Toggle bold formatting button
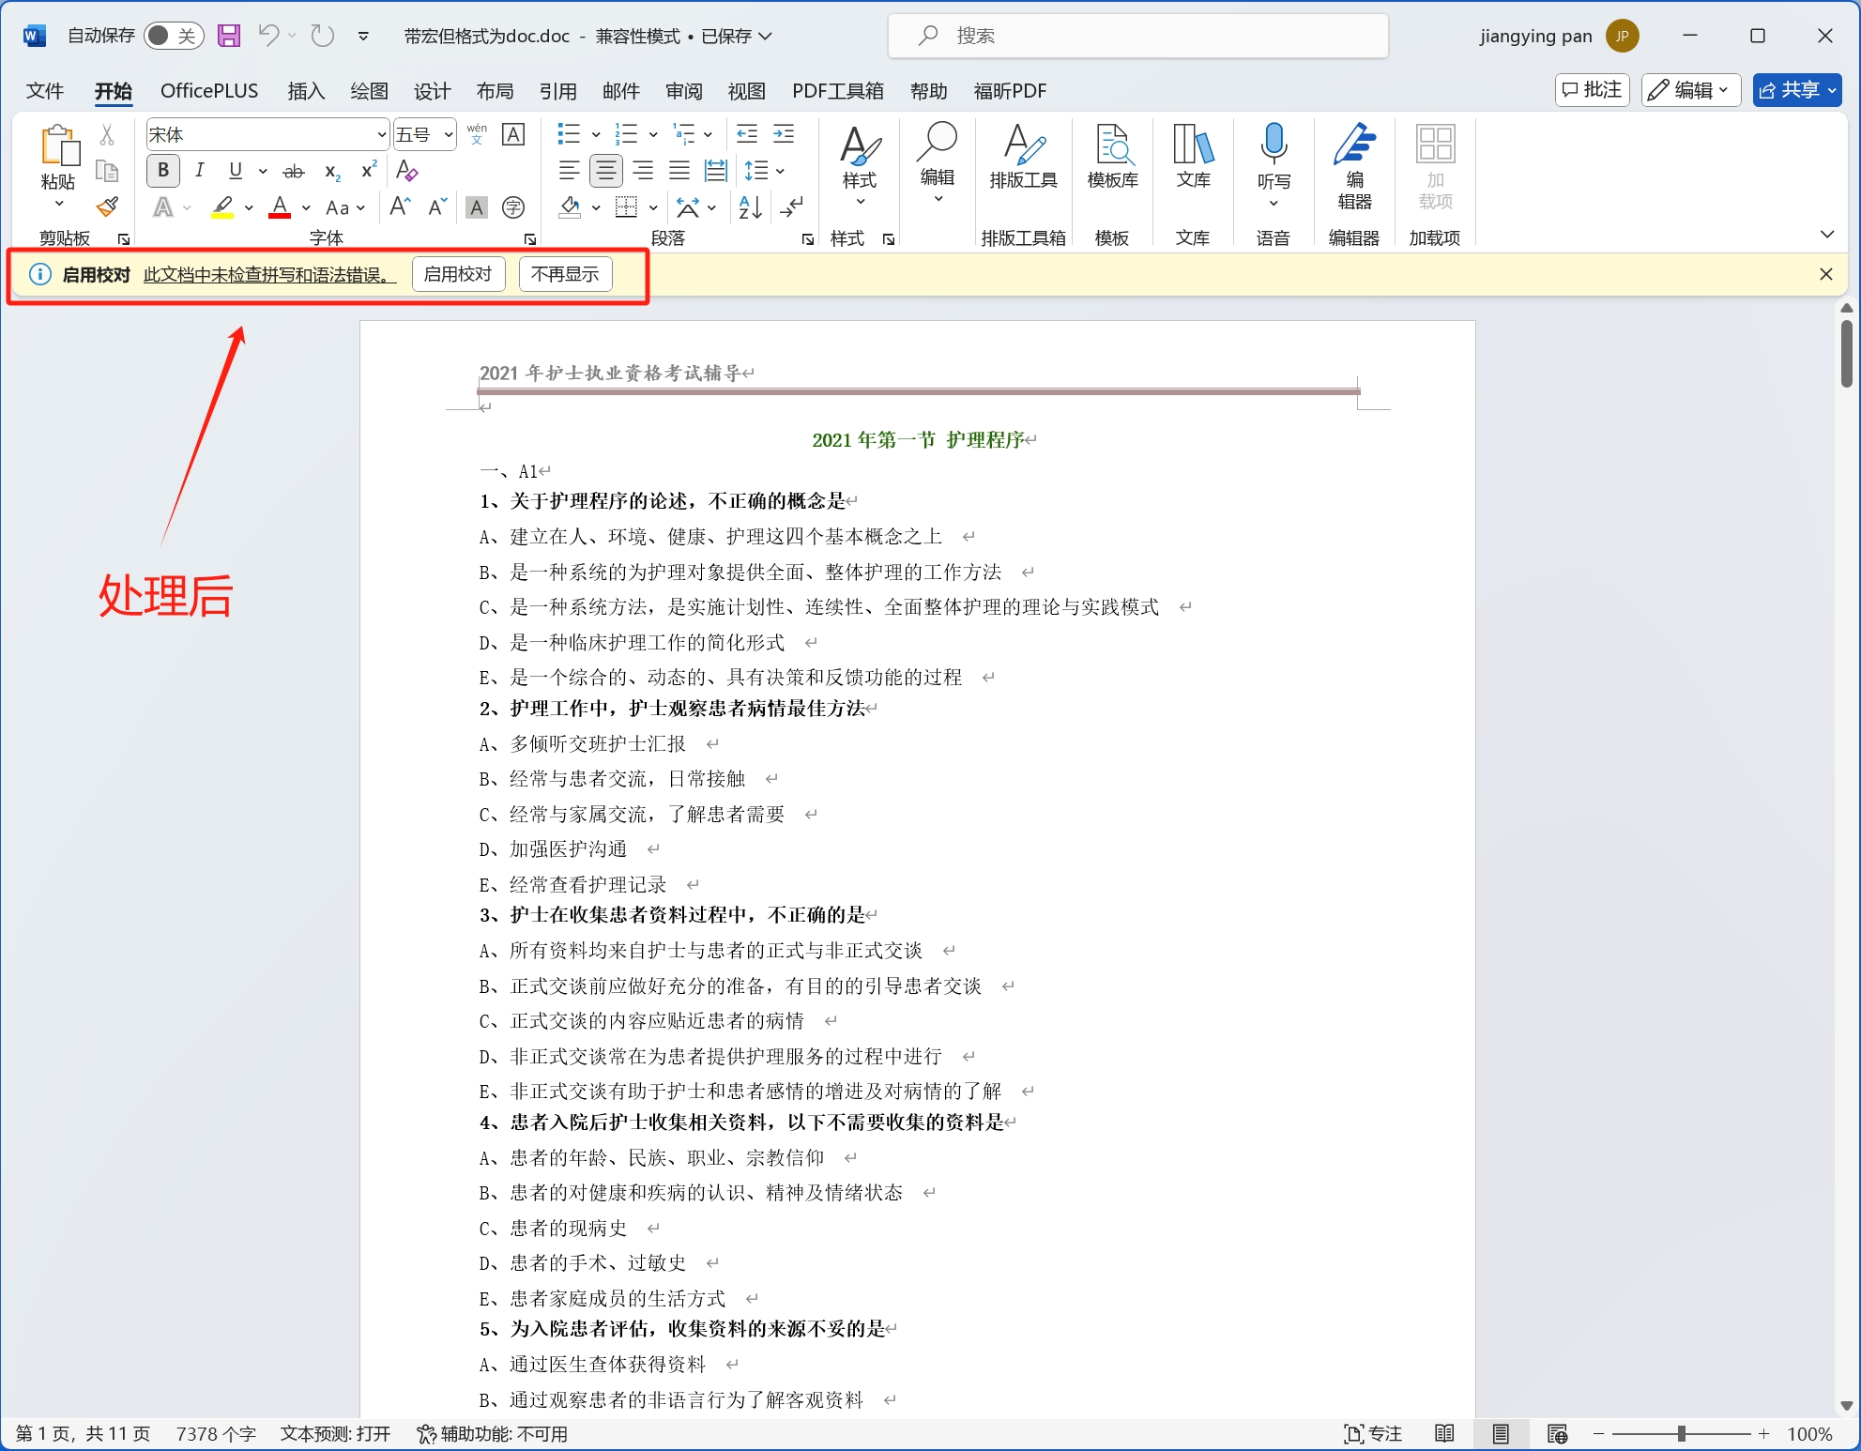The width and height of the screenshot is (1861, 1451). coord(163,171)
